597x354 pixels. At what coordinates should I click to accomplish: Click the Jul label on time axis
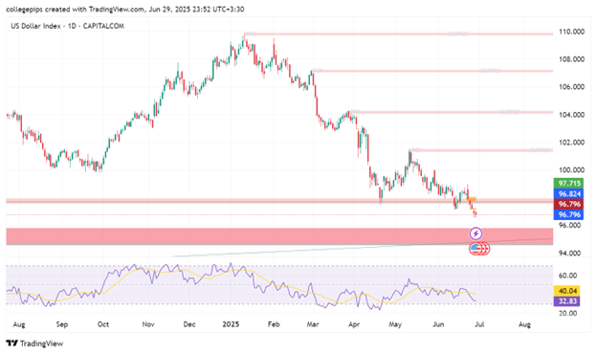(x=479, y=324)
